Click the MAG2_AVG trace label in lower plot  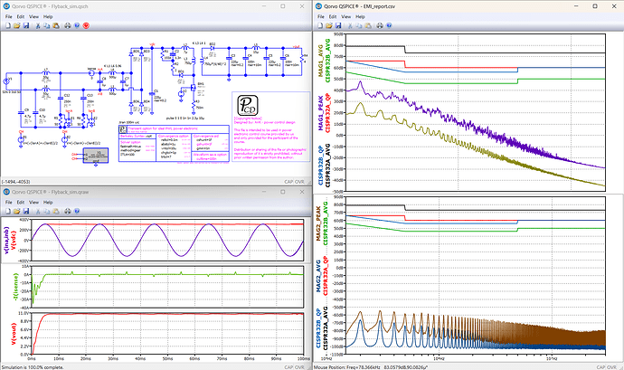318,276
